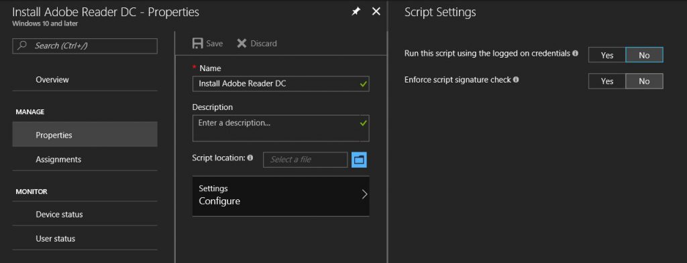Set logged on credentials to Yes
This screenshot has width=687, height=263.
(606, 55)
